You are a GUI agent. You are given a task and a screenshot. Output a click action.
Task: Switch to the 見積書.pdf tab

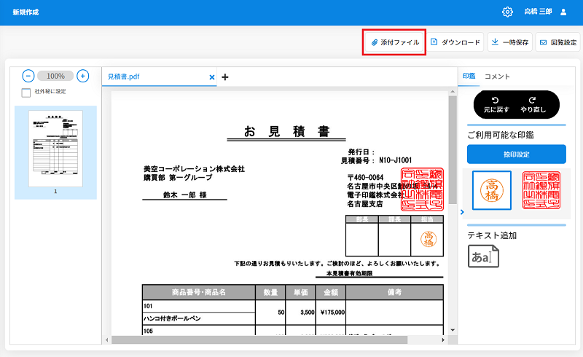coord(123,76)
